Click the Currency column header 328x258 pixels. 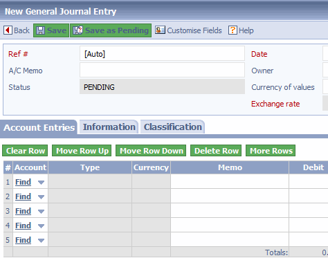pos(151,167)
